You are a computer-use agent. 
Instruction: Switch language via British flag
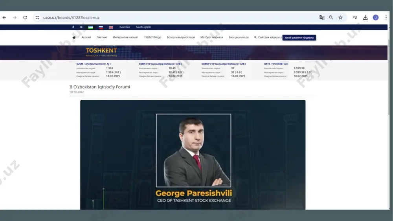[x=111, y=27]
